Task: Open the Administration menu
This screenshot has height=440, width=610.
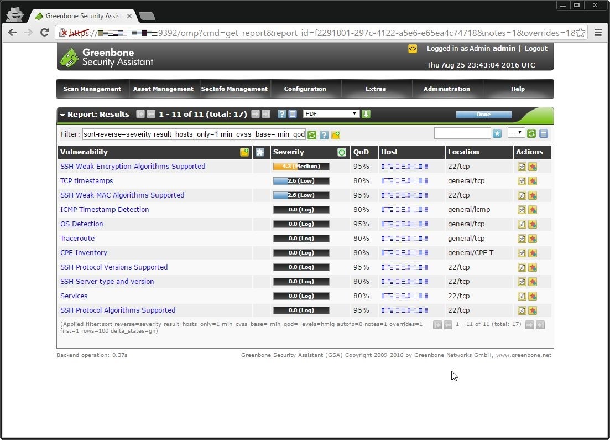Action: 447,89
